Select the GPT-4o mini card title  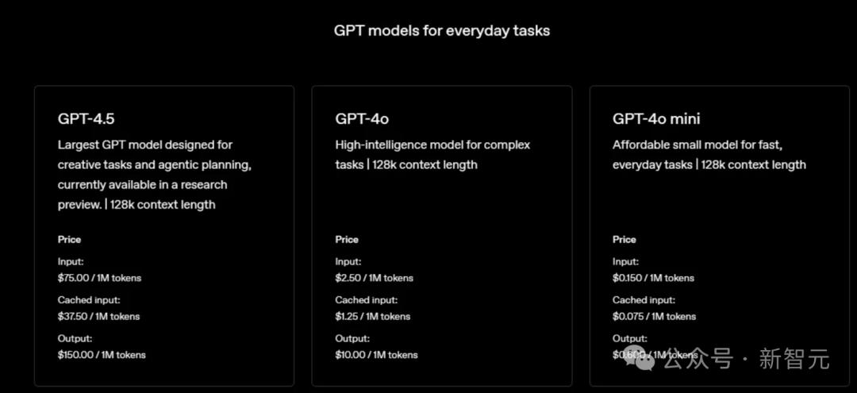656,118
